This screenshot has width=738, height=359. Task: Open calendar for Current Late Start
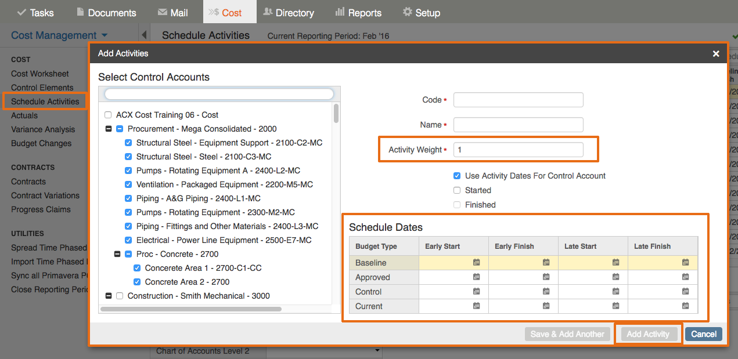(616, 306)
